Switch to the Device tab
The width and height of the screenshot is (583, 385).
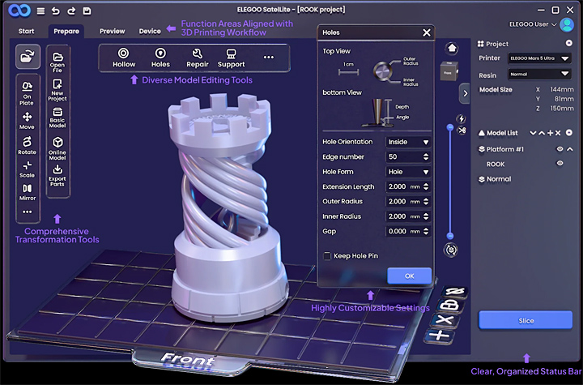pos(150,32)
